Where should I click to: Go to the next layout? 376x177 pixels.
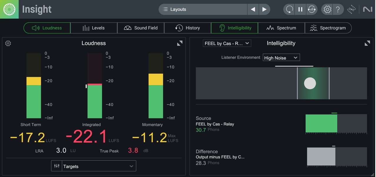coord(264,9)
